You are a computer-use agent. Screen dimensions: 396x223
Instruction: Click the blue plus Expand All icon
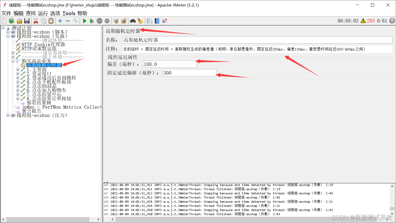pos(60,21)
